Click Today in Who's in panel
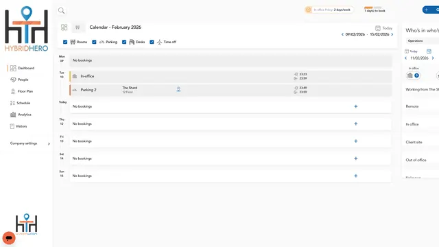Viewport: 439px width, 247px height. (x=411, y=51)
